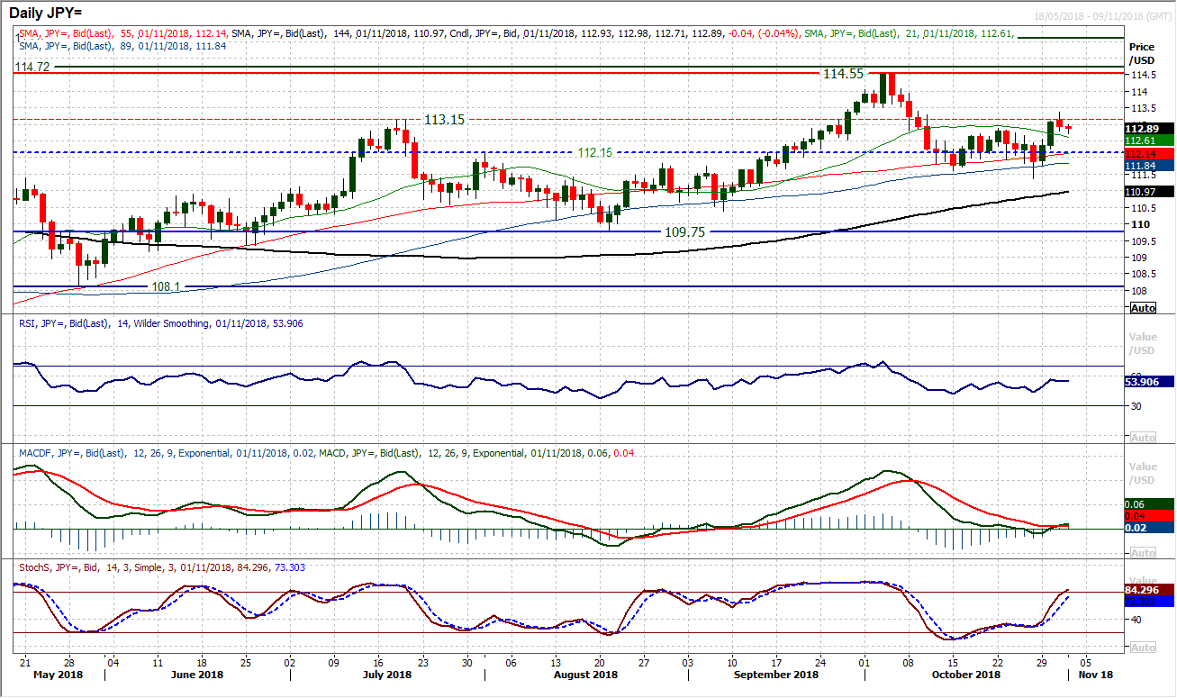Click the Auto scale button on MACD panel
The image size is (1177, 698).
(x=1142, y=553)
